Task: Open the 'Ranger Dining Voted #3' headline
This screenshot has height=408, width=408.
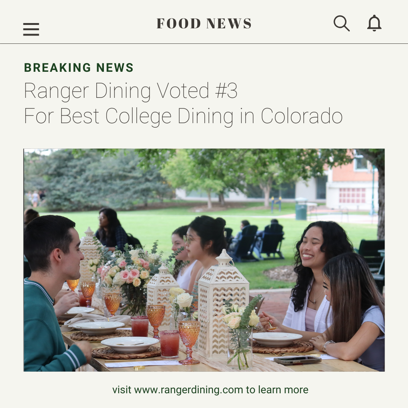Action: (131, 91)
